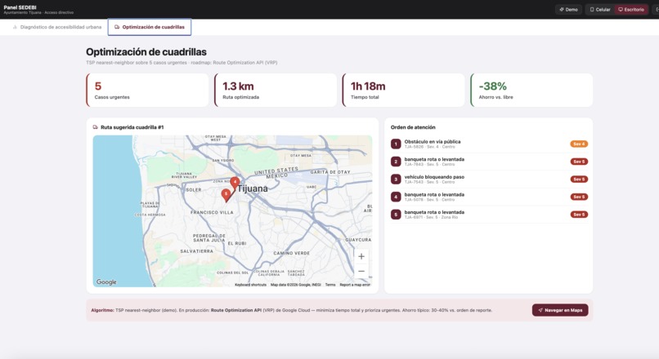Click the '5 Casos urgentes' stat card
Screen dimensions: 659x359
click(x=147, y=91)
